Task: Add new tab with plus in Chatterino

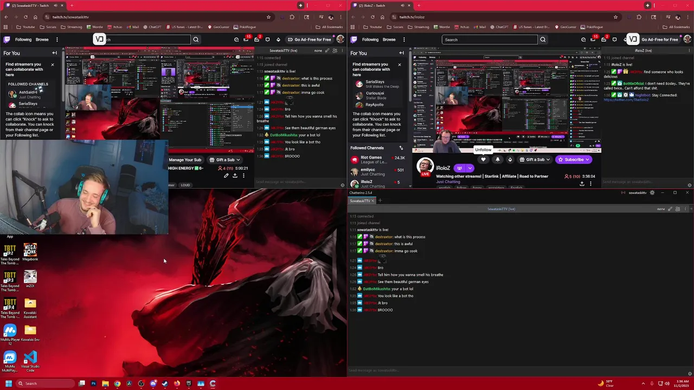Action: [x=380, y=201]
